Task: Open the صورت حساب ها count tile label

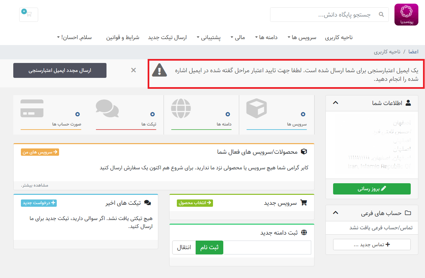Action: click(67, 124)
